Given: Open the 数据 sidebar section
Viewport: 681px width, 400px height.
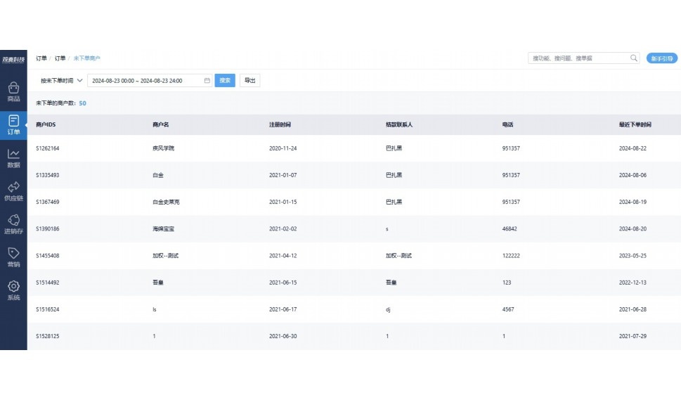Looking at the screenshot, I should point(13,158).
